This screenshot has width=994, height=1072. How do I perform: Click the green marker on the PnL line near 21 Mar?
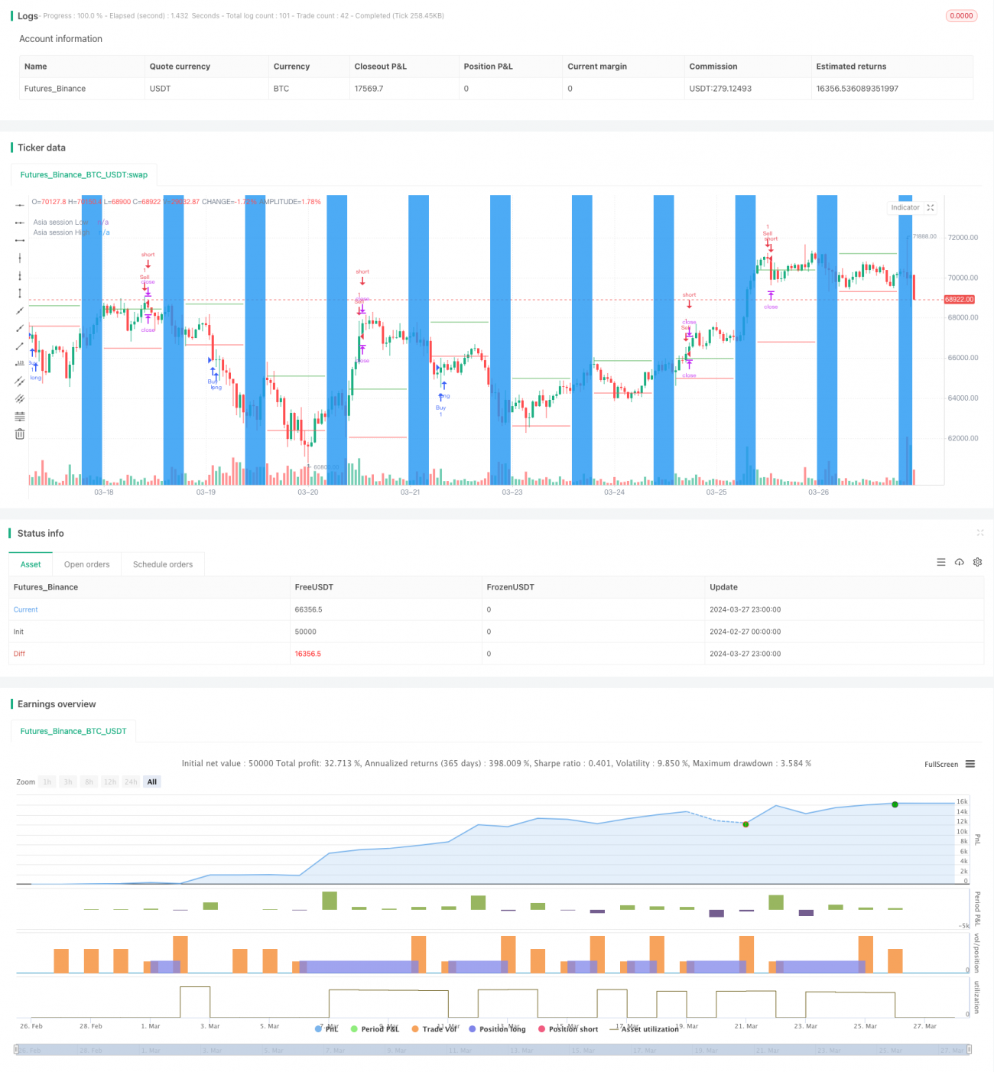[x=745, y=824]
